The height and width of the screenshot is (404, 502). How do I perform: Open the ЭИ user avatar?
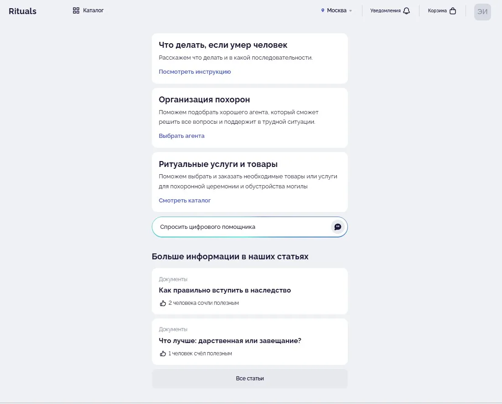482,12
